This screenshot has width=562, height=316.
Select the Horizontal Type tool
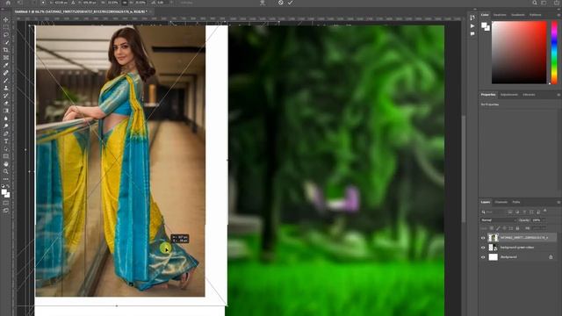pyautogui.click(x=6, y=141)
